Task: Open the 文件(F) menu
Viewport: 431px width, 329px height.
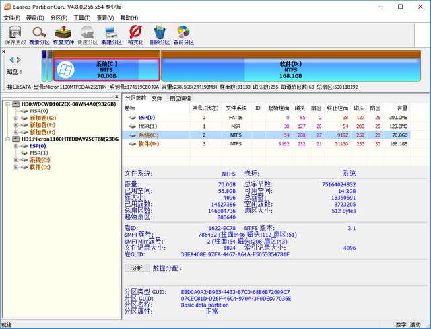Action: 12,18
